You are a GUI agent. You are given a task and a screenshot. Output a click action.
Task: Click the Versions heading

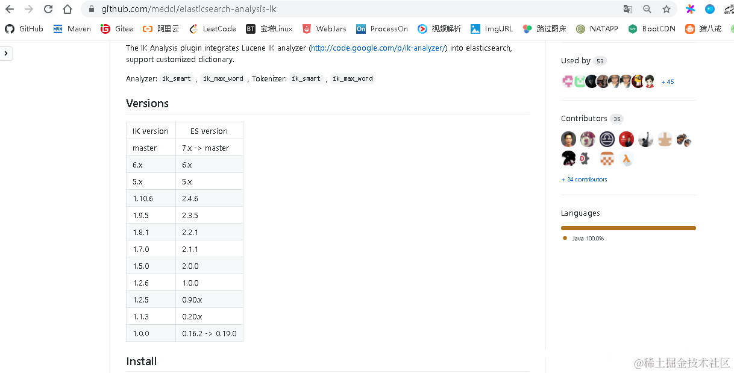point(147,104)
